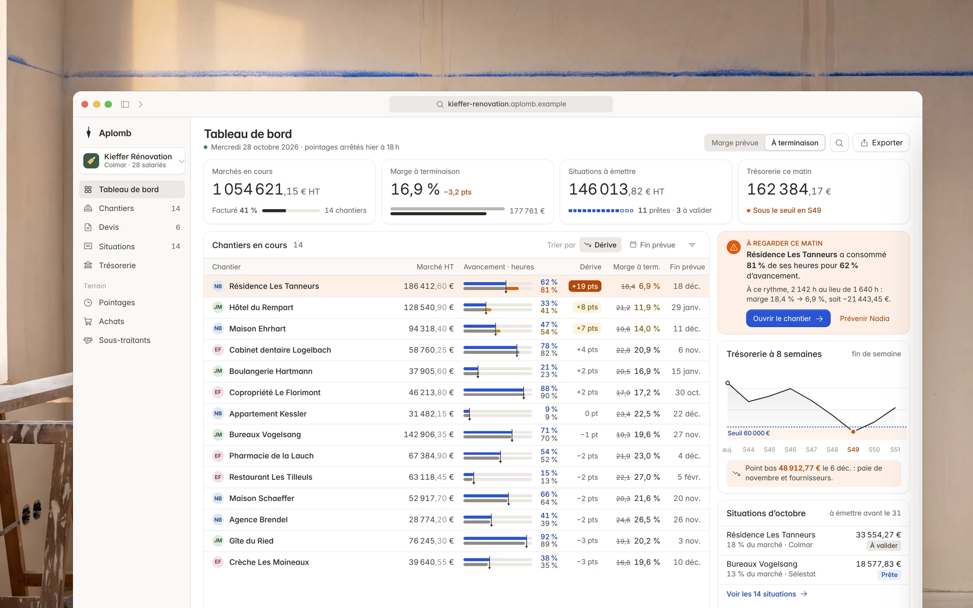The height and width of the screenshot is (608, 973).
Task: Click the warning triangle alert icon
Action: (733, 247)
